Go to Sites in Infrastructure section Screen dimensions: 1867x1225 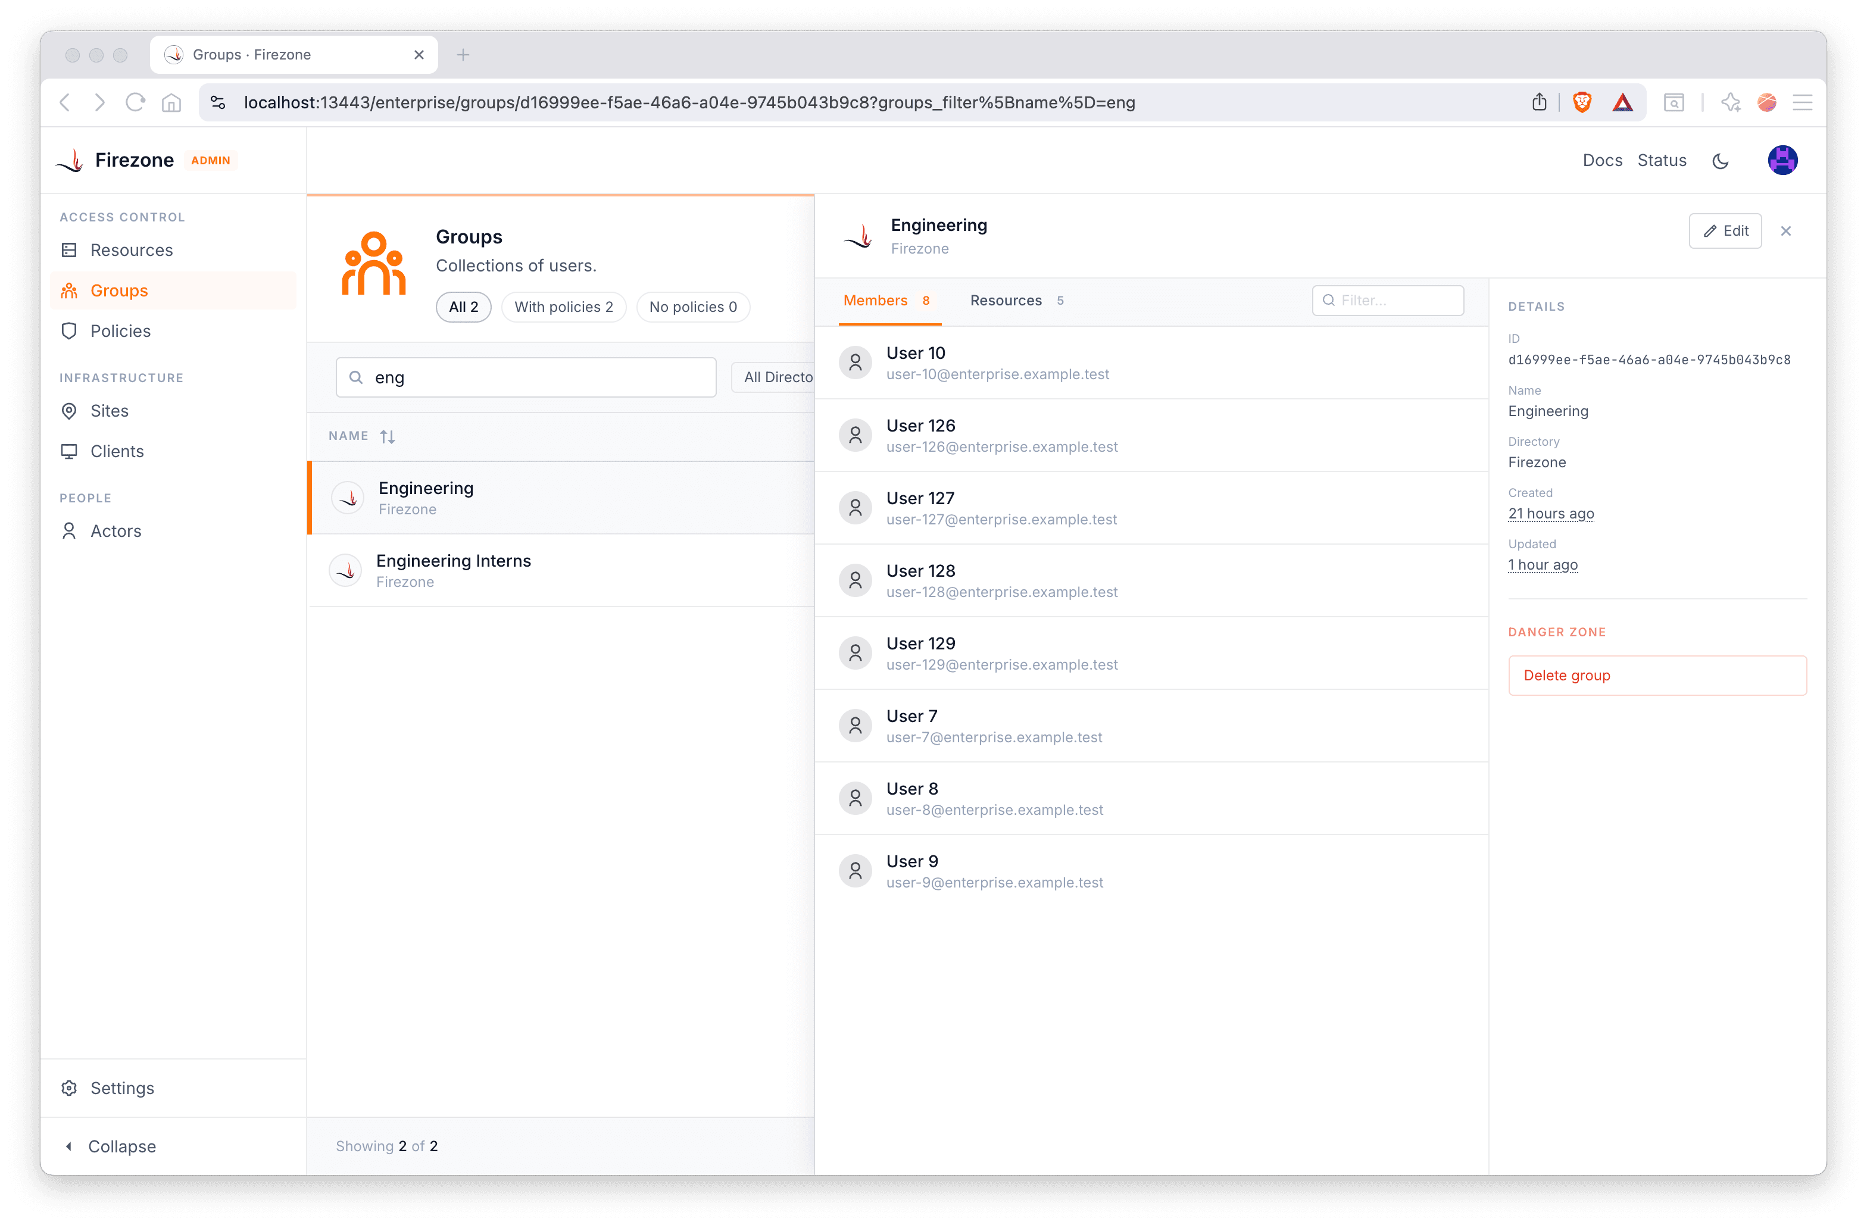pos(109,411)
